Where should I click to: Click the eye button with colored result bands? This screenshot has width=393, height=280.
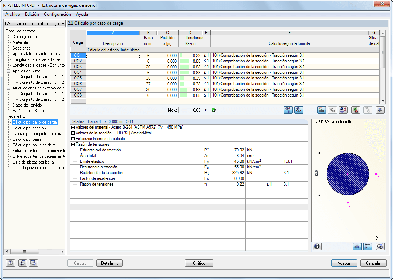pyautogui.click(x=343, y=110)
